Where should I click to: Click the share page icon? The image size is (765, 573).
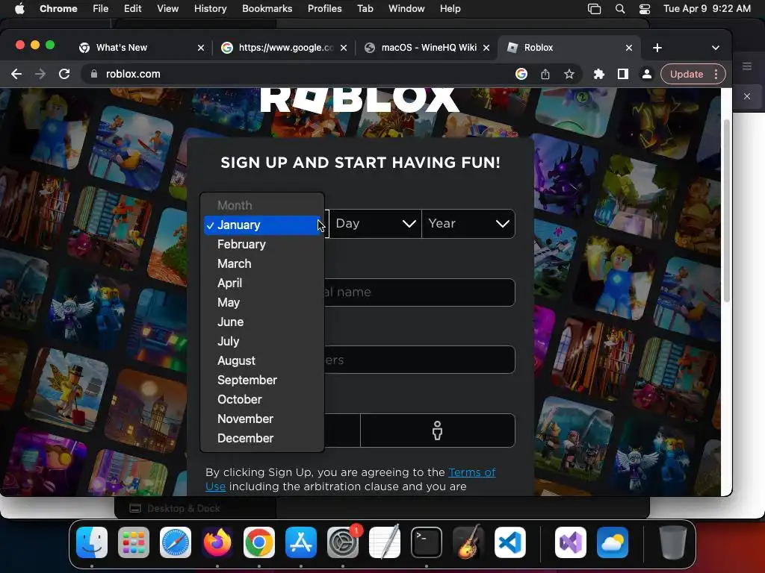[545, 74]
